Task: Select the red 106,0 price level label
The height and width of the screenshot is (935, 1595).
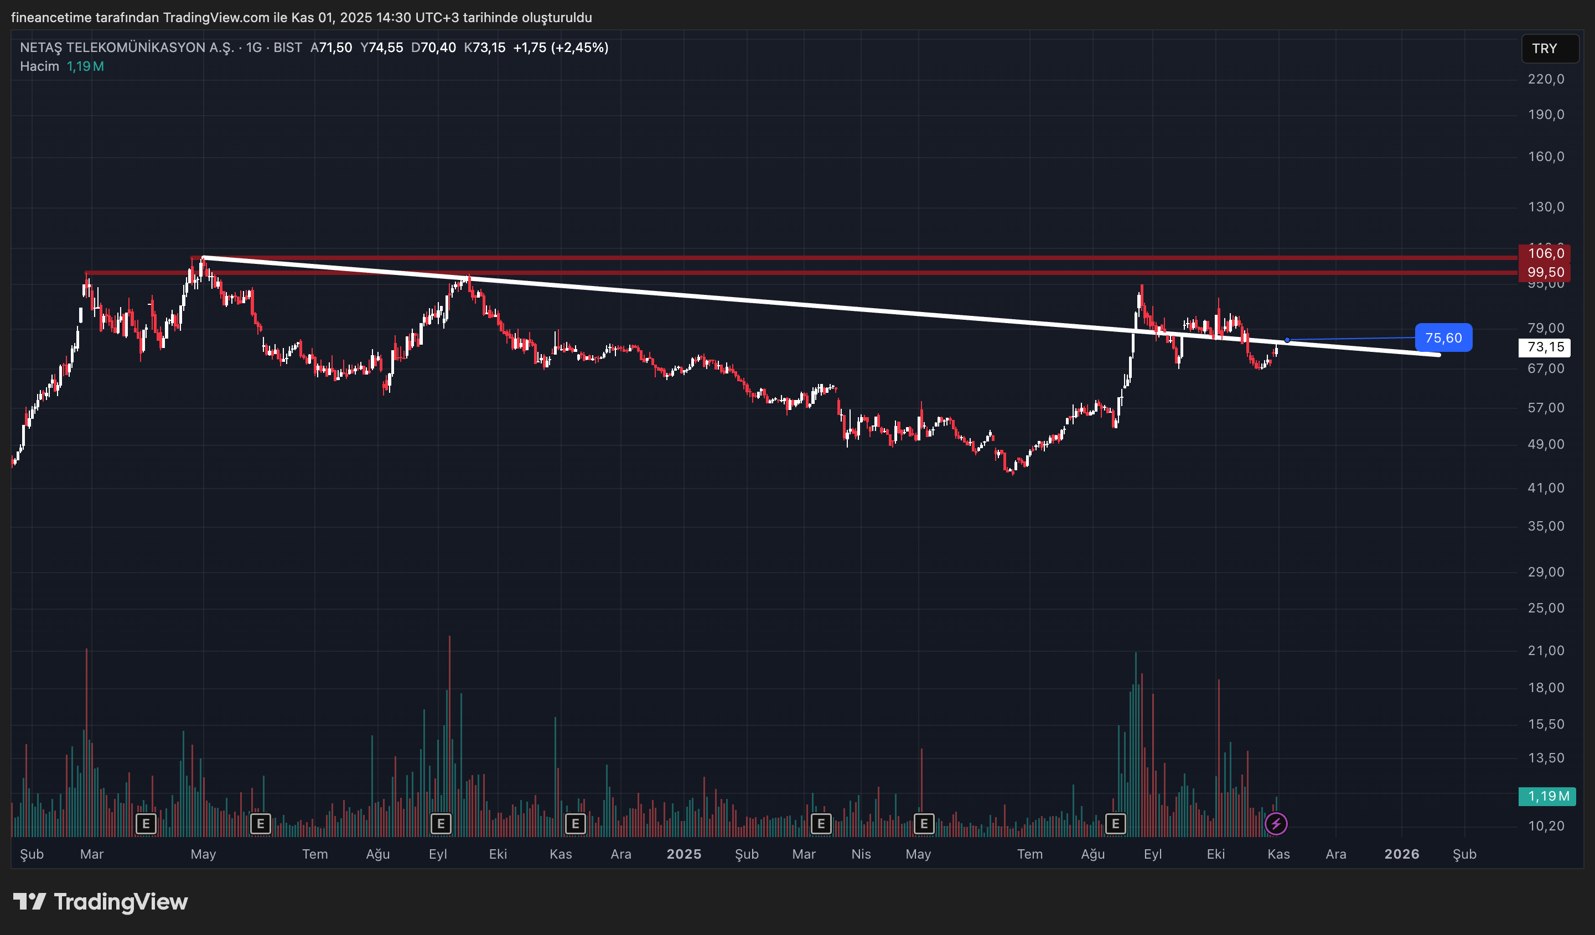Action: (1545, 253)
